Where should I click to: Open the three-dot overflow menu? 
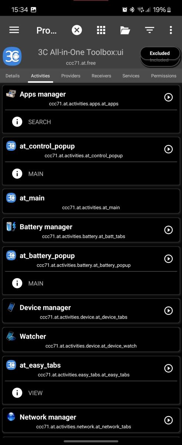(171, 30)
